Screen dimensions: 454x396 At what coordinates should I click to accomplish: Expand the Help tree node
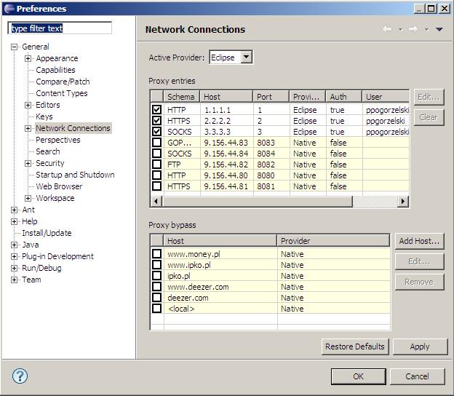click(14, 221)
